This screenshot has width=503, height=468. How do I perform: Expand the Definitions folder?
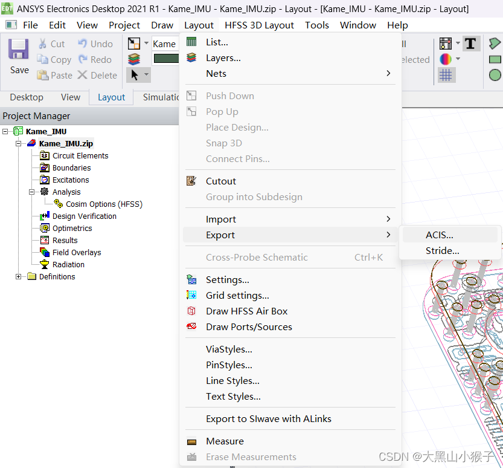(18, 276)
